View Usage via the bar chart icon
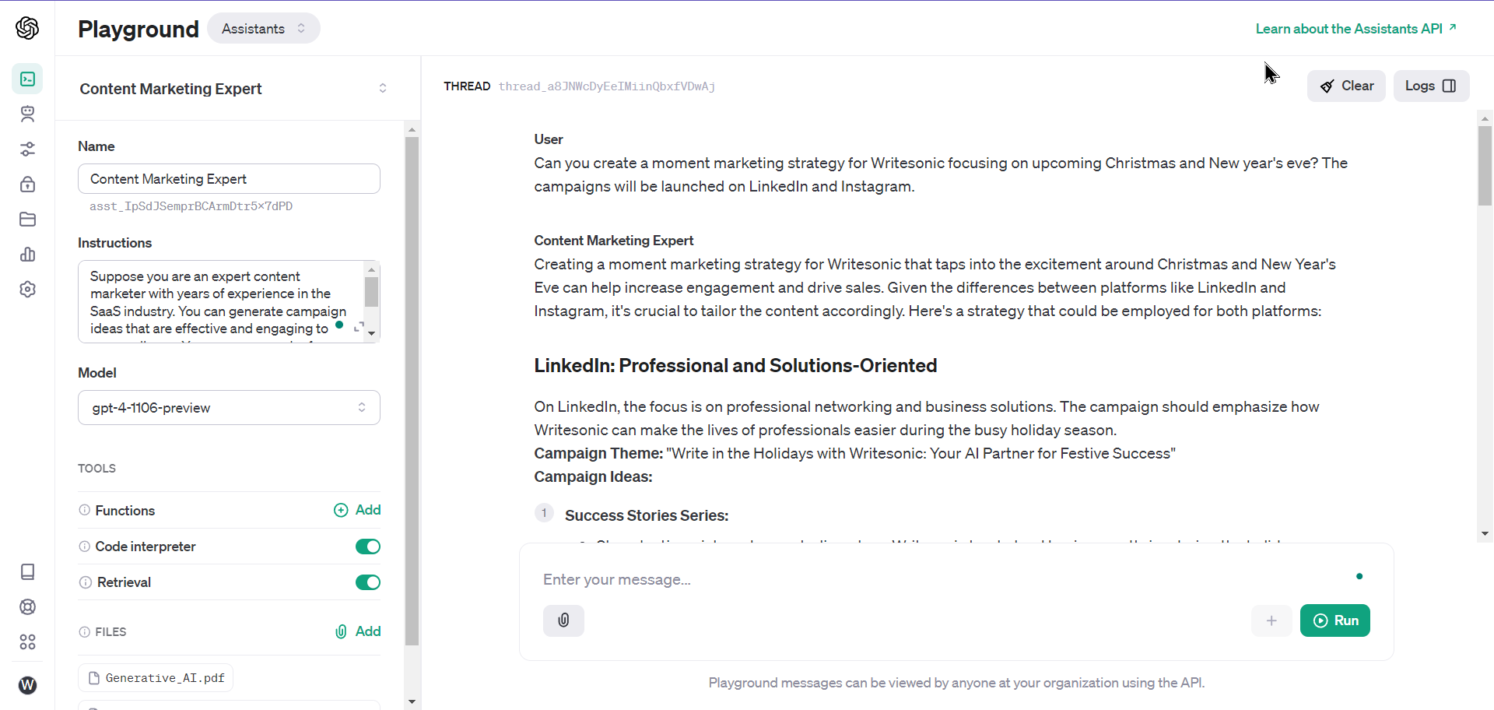 (x=28, y=255)
